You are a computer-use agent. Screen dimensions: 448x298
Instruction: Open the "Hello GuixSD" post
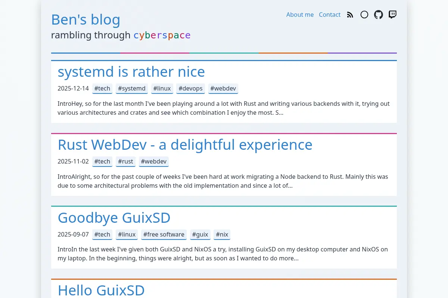101,290
